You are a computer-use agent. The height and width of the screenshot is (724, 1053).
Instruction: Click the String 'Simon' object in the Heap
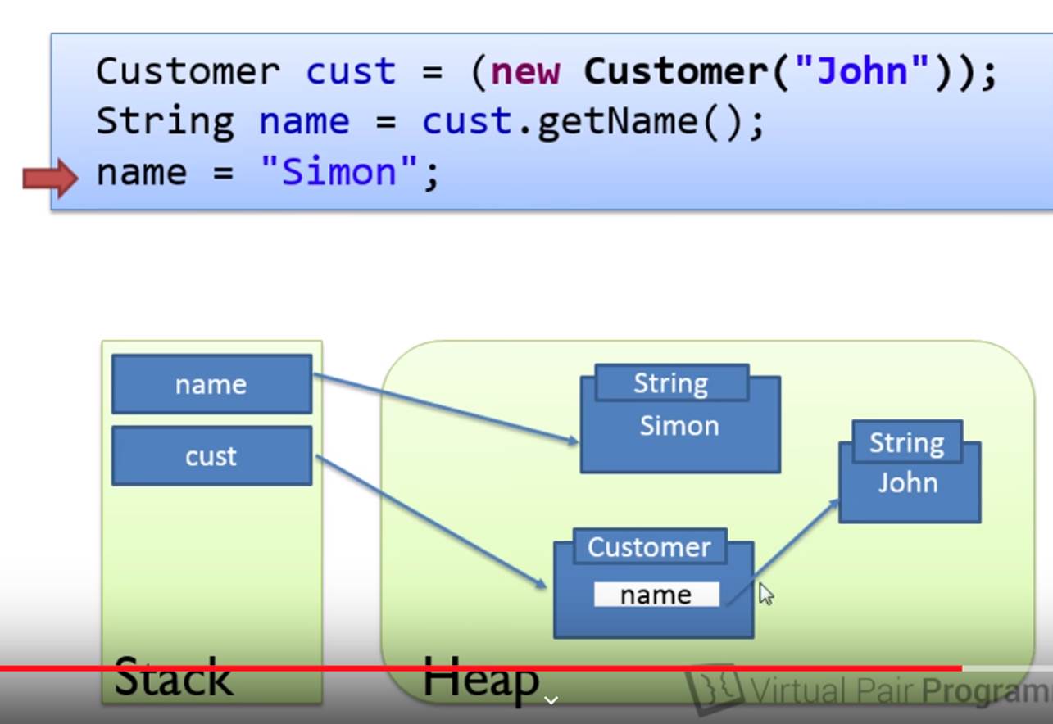point(679,434)
